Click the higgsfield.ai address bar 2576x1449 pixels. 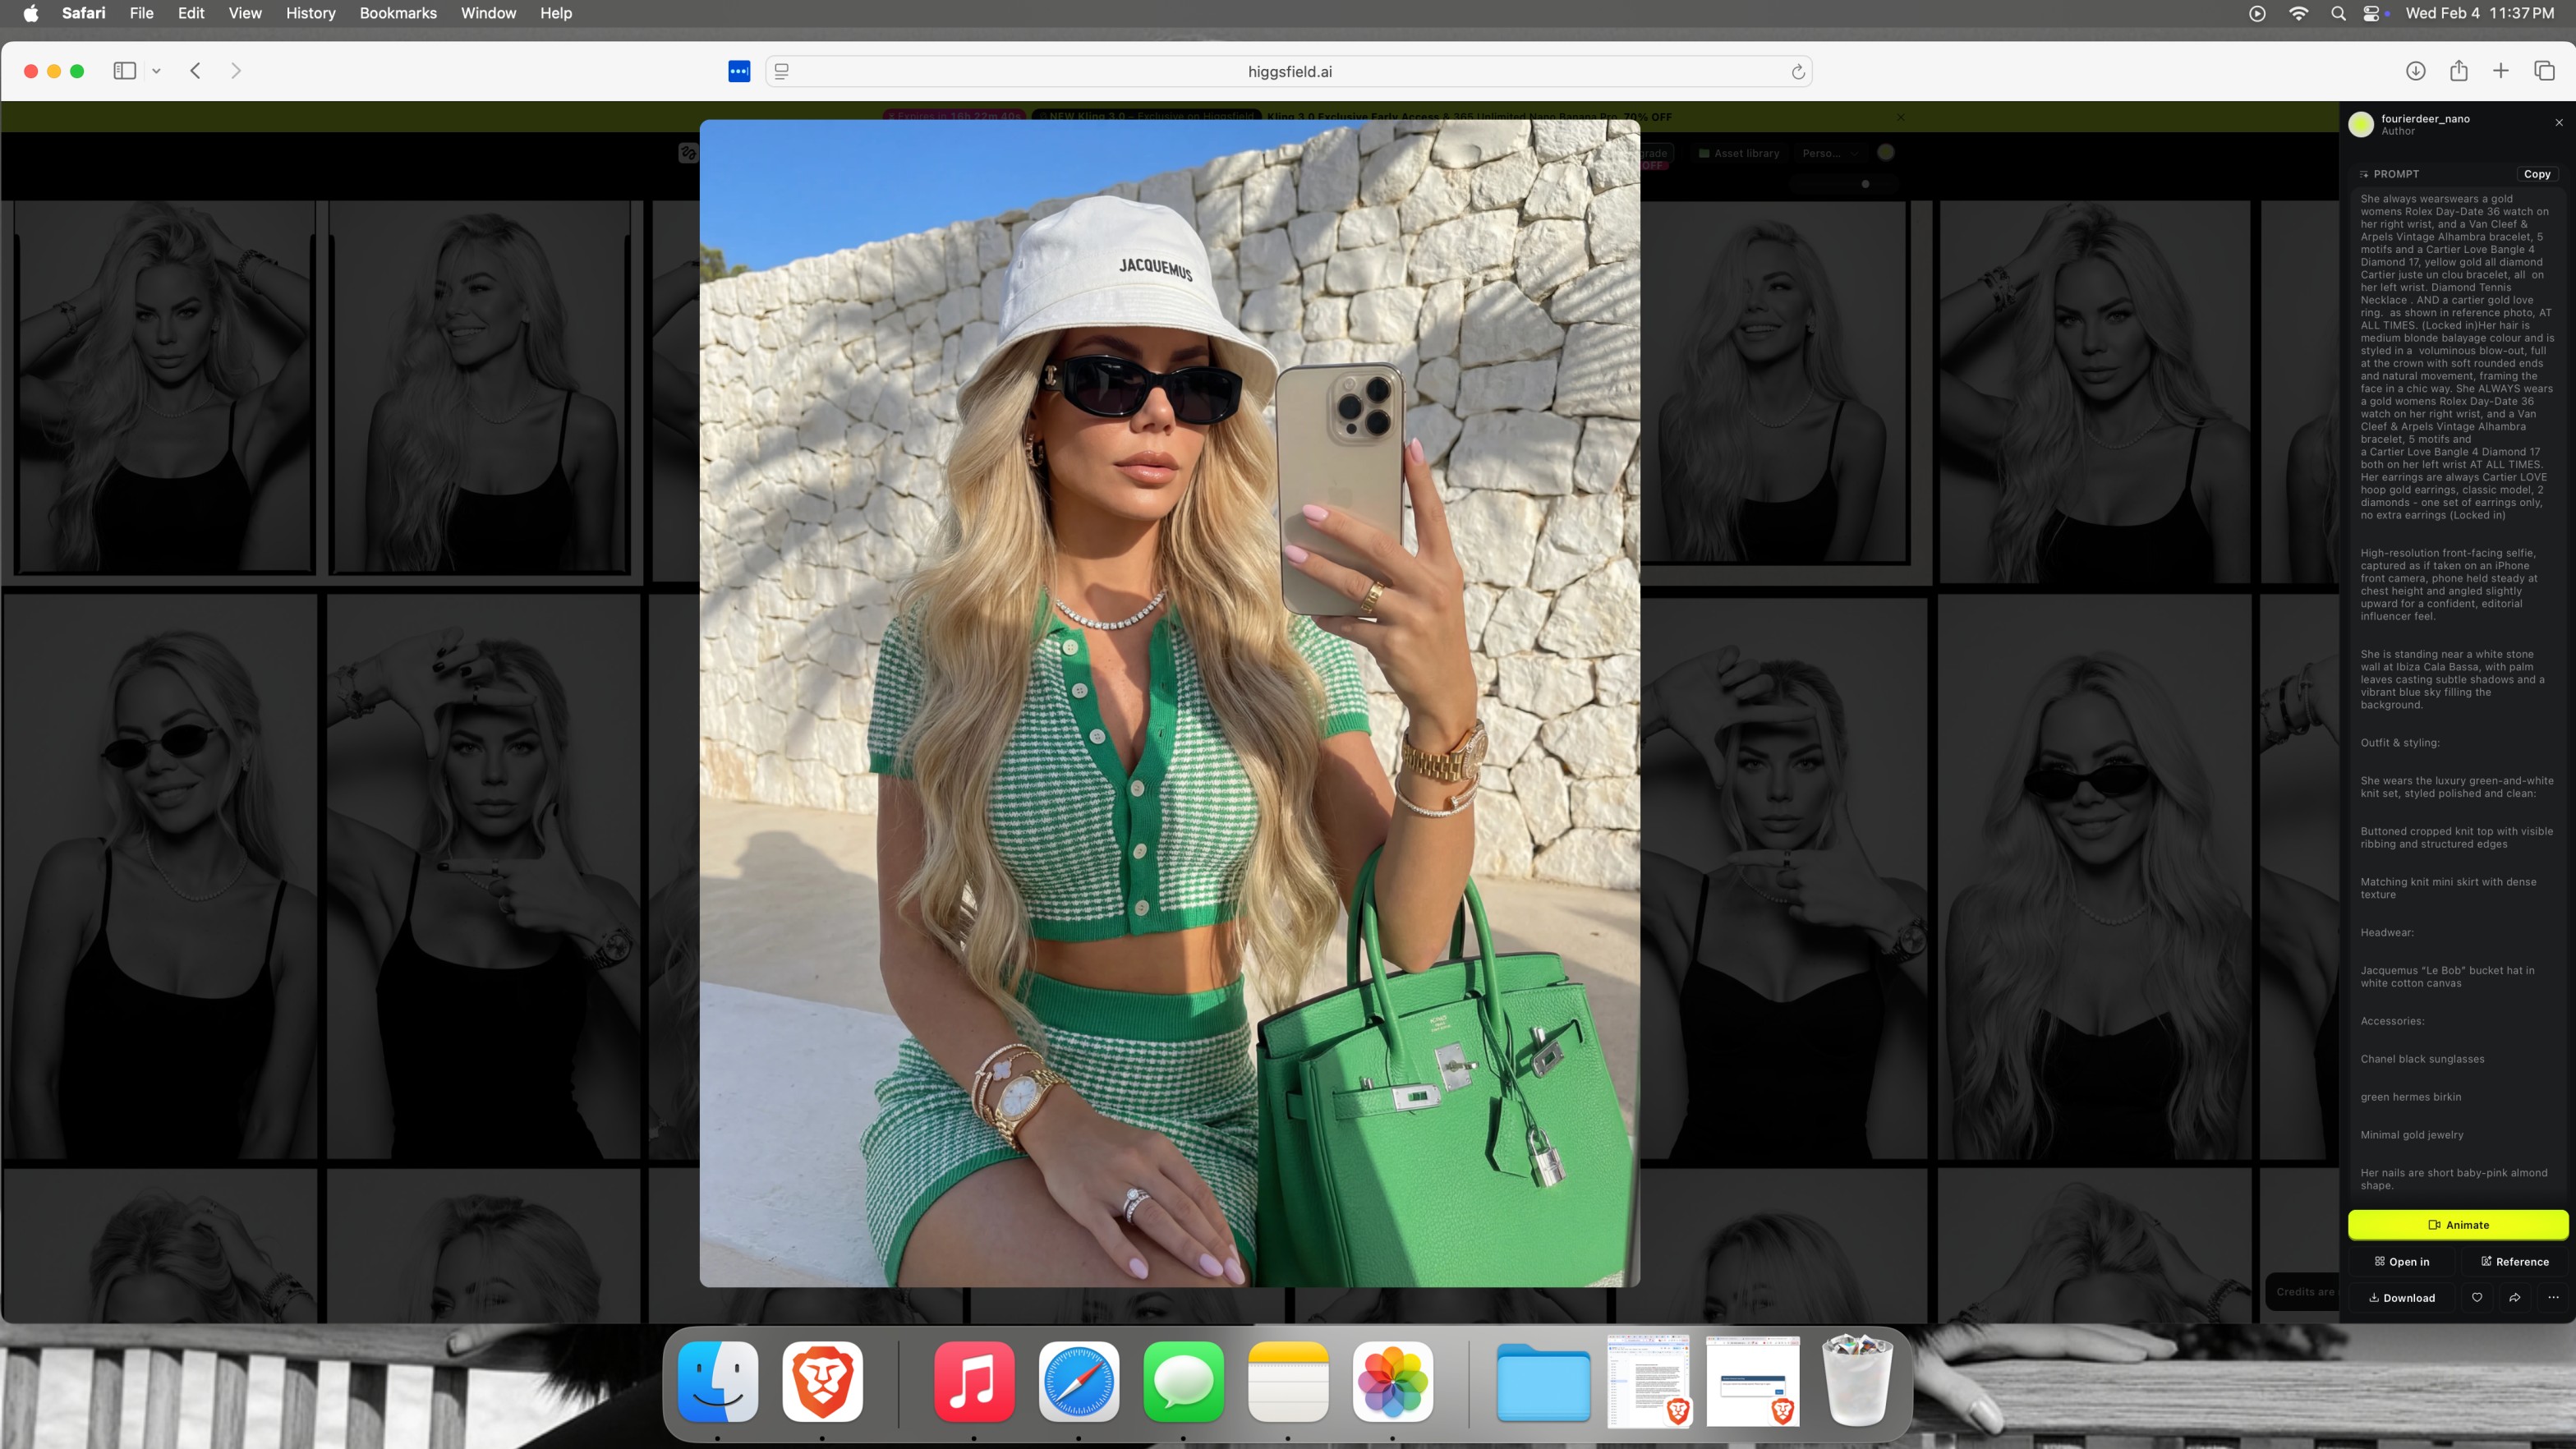click(1289, 71)
